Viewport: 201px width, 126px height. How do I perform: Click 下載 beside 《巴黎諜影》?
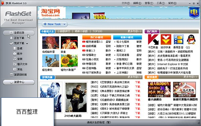click(x=137, y=82)
